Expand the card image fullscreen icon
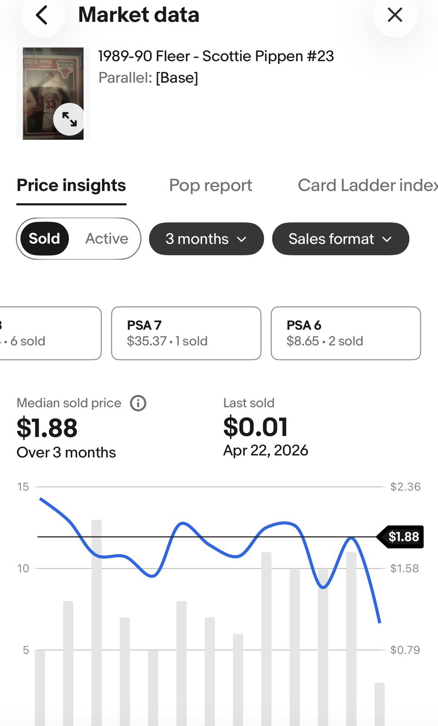Screen dimensions: 438x726 pos(69,119)
